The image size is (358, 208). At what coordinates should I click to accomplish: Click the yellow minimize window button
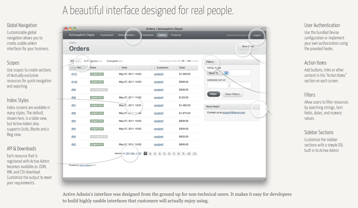click(x=70, y=29)
